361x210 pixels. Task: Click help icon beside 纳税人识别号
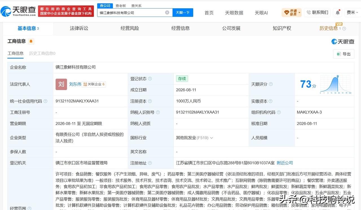tap(158, 112)
